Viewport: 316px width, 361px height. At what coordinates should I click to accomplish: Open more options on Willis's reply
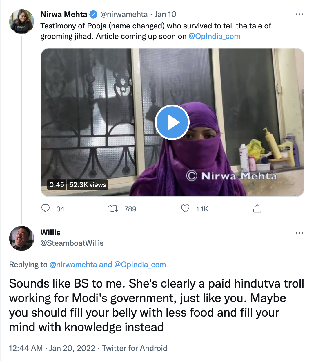(299, 233)
